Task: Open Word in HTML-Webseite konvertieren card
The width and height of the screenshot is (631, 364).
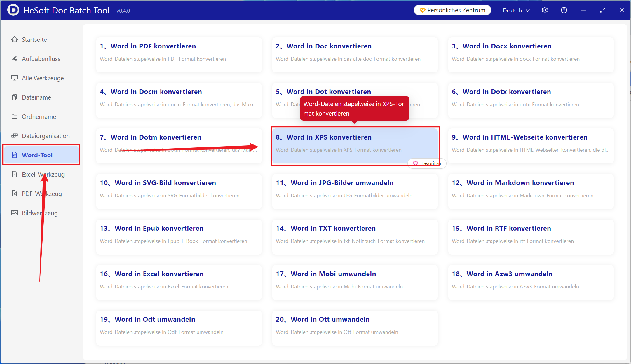Action: click(531, 146)
